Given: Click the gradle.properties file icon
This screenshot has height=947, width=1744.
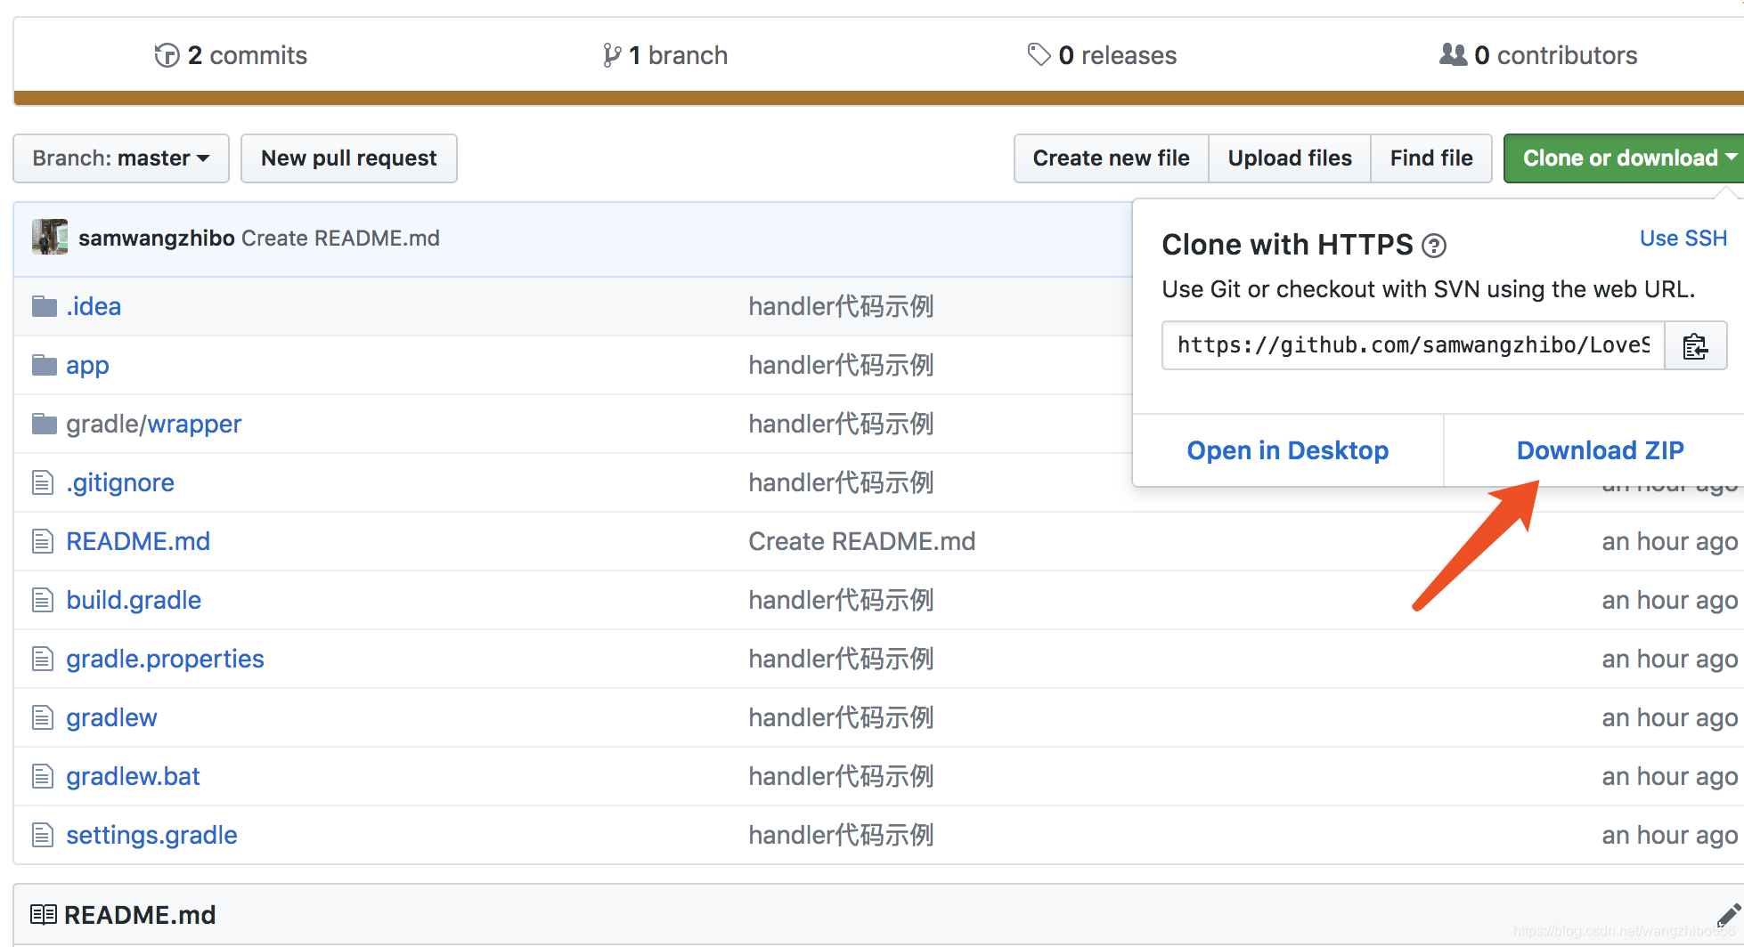Looking at the screenshot, I should coord(43,659).
